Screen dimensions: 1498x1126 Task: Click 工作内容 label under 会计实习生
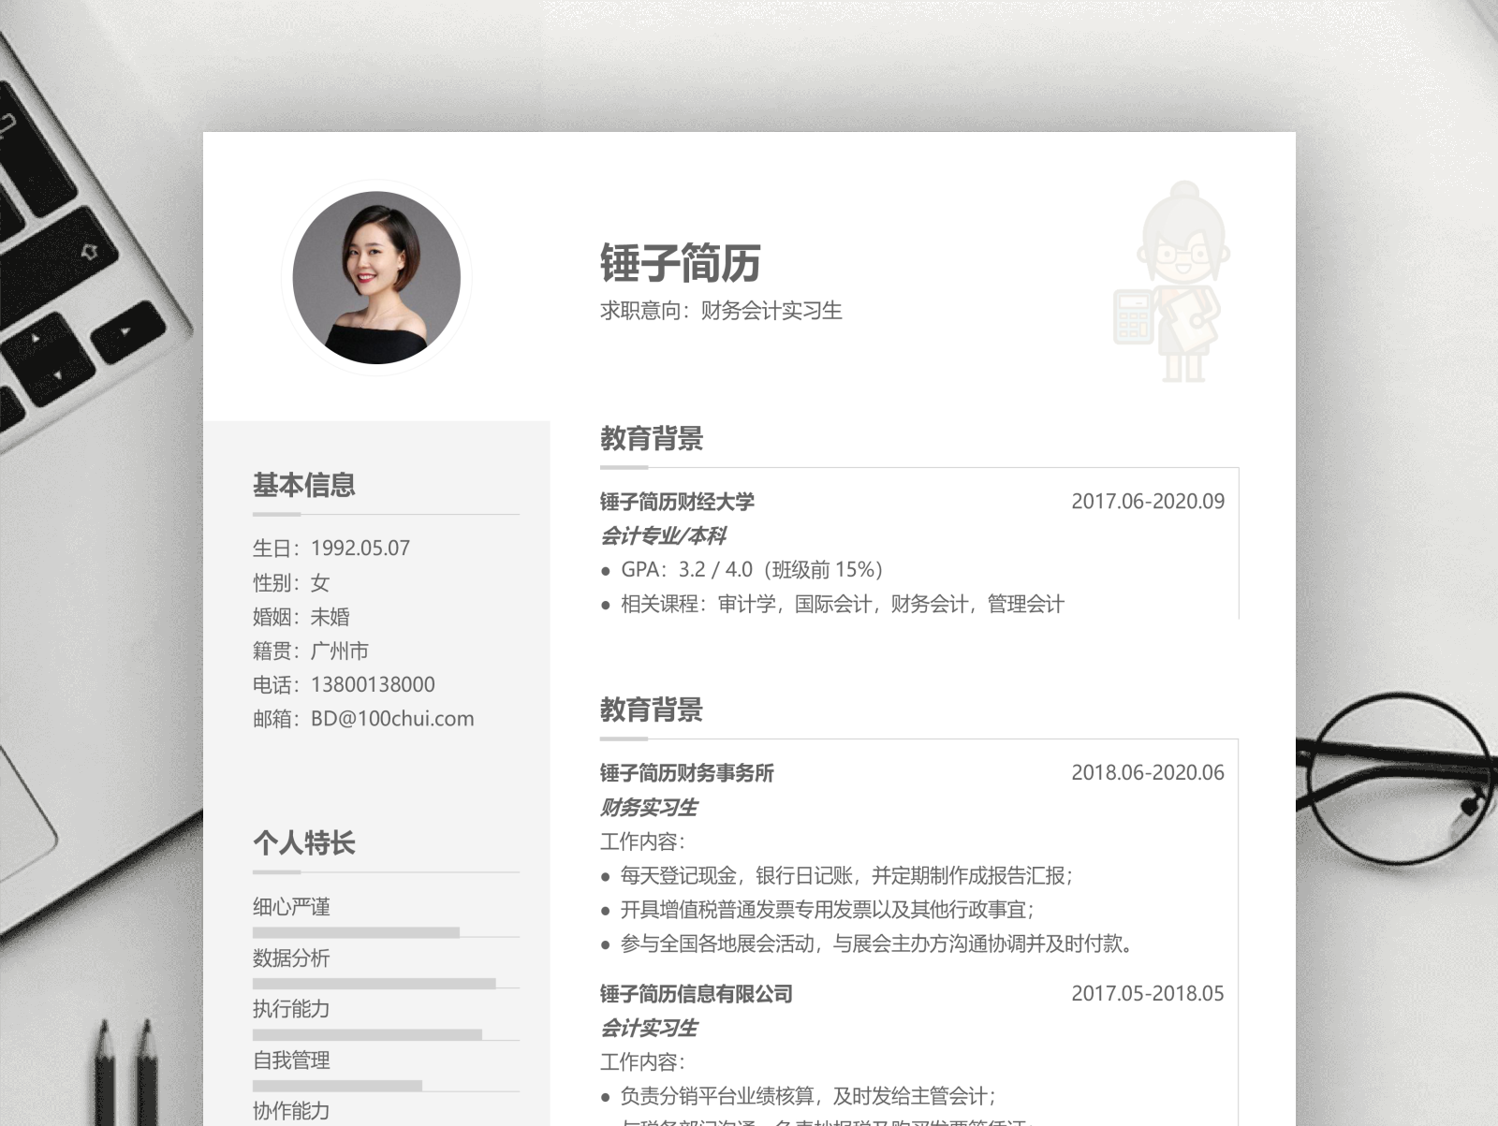click(643, 1062)
